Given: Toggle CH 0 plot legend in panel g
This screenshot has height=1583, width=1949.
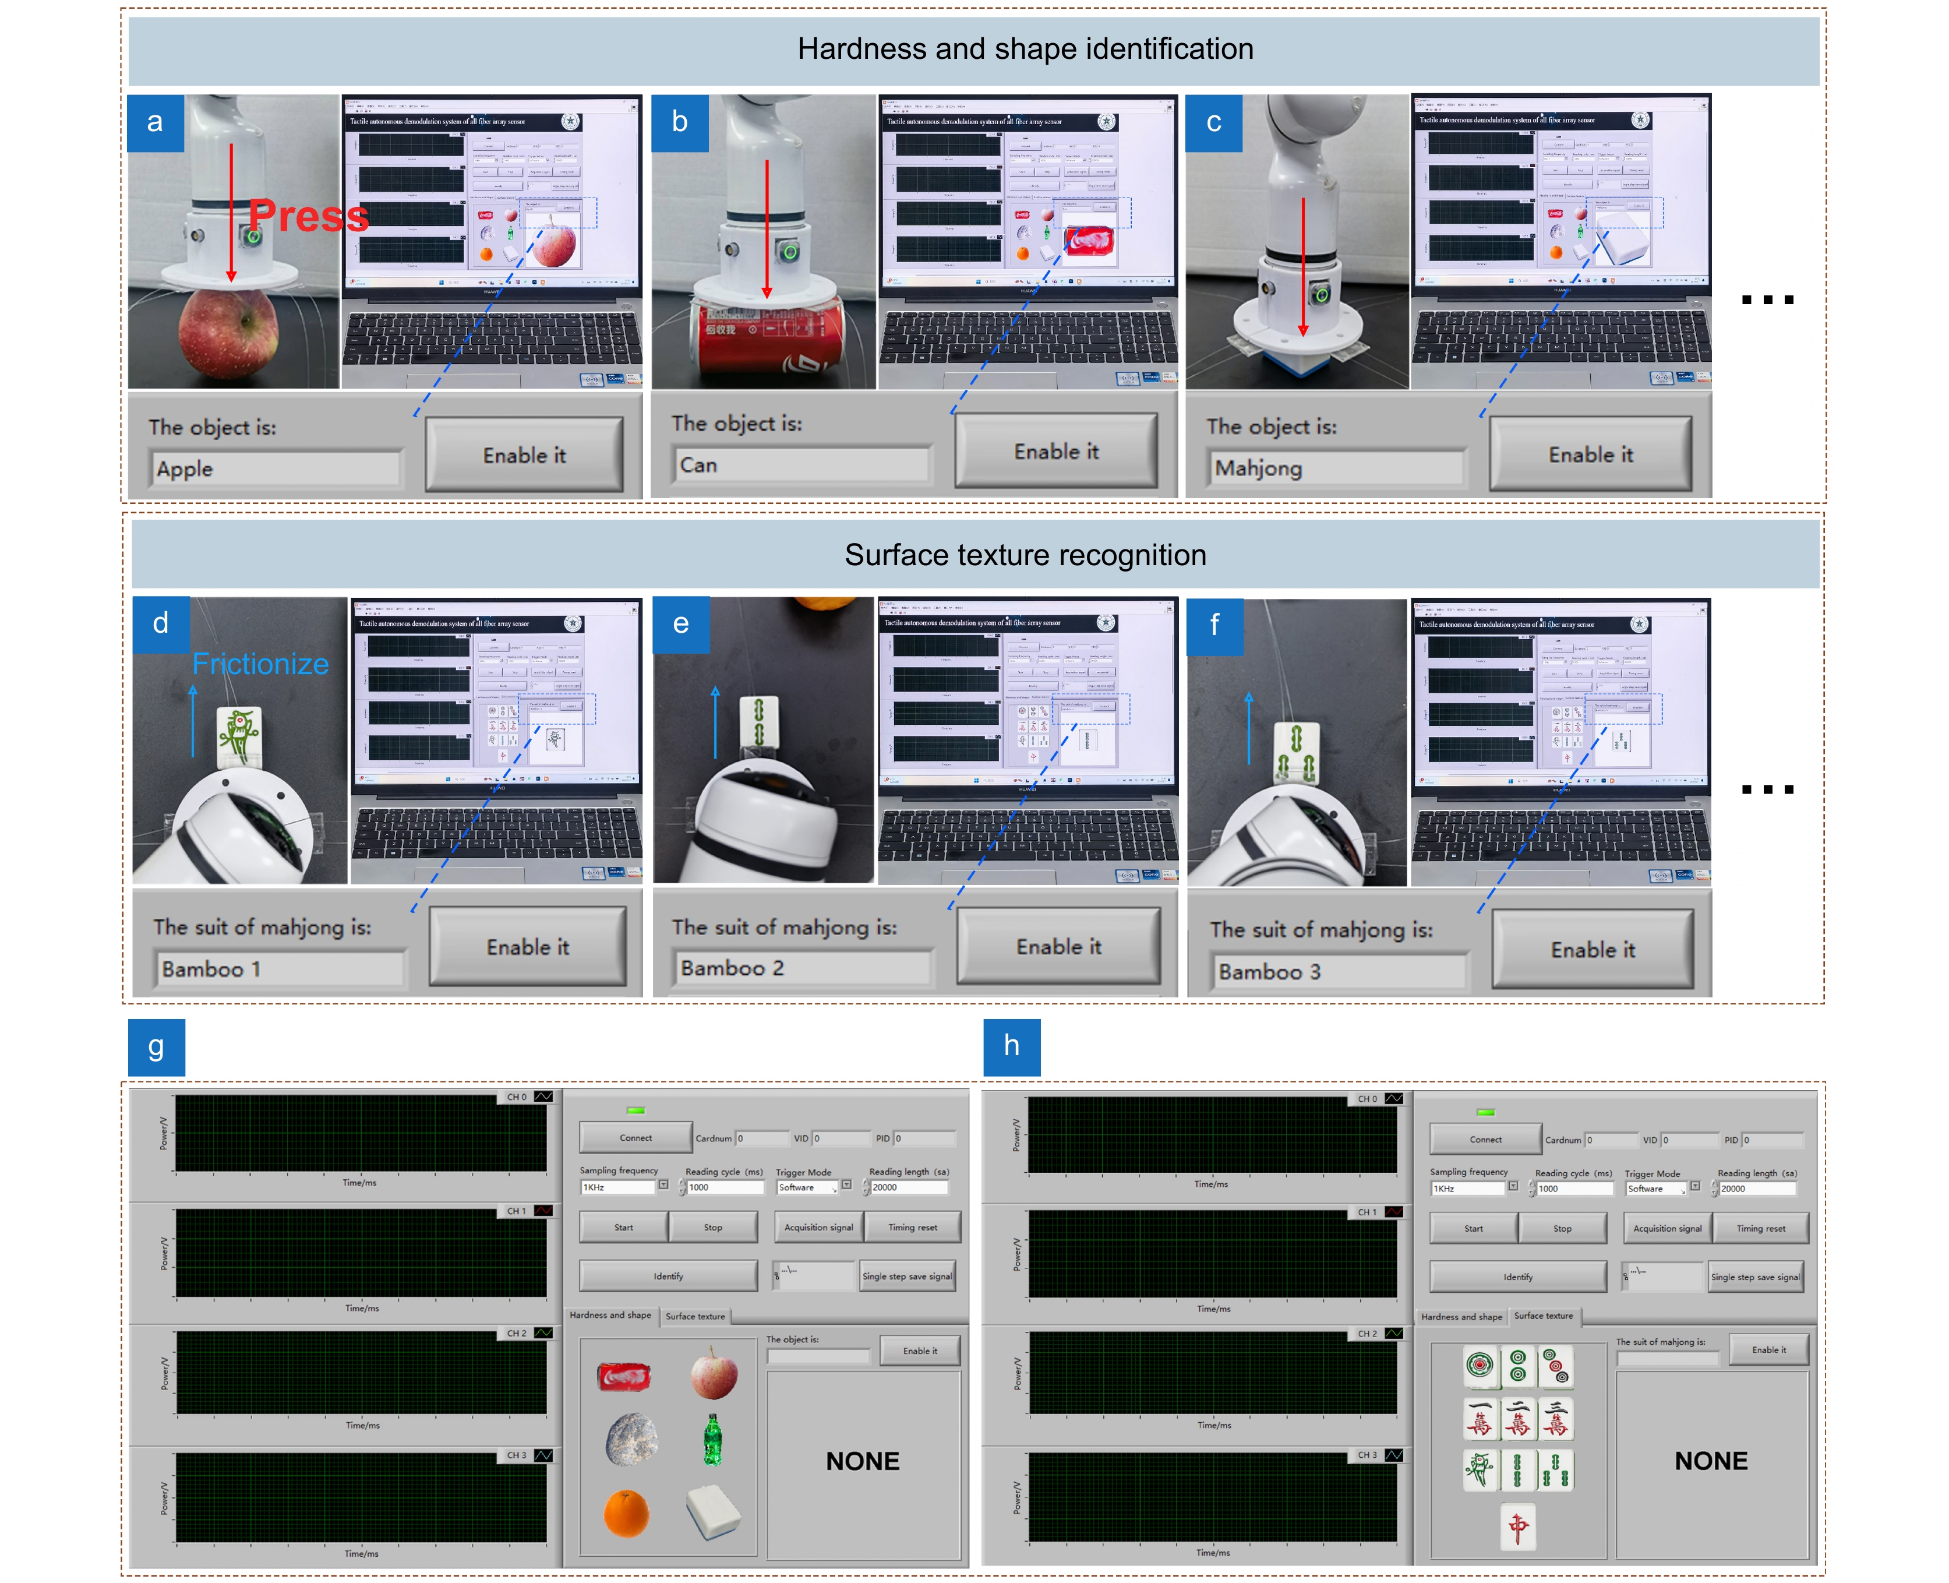Looking at the screenshot, I should (x=543, y=1096).
